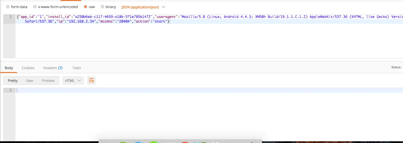Click the Status label in the response panel
Viewport: 403px width, 143px height.
pos(396,67)
